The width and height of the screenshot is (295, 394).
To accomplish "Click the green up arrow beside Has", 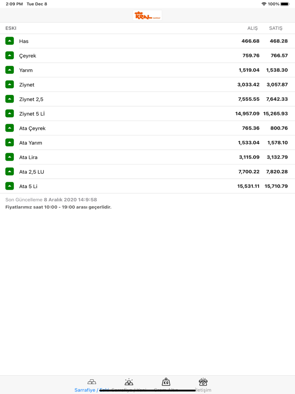I will click(x=10, y=41).
